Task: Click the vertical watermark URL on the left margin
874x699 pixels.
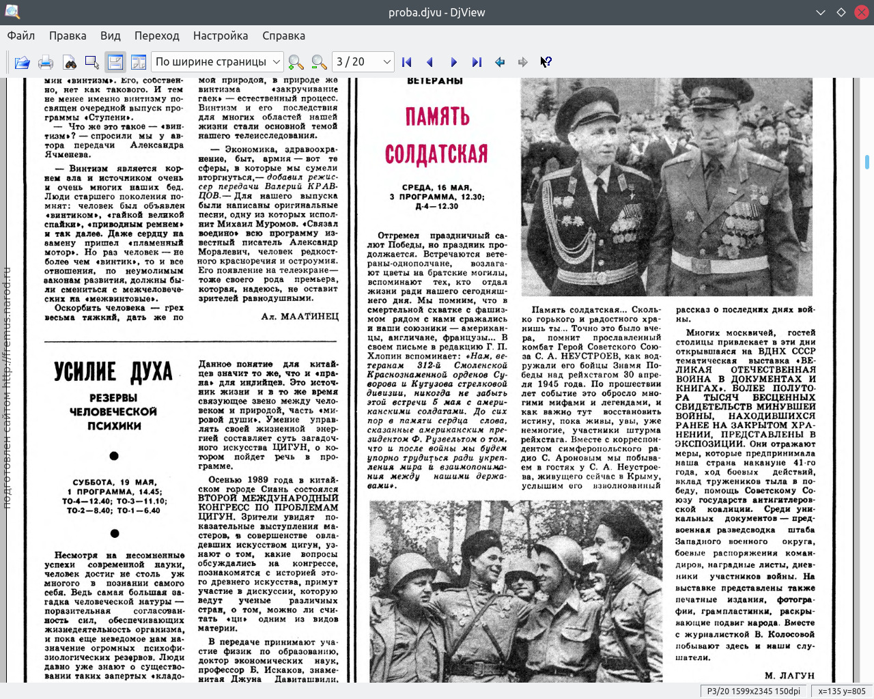Action: (7, 387)
